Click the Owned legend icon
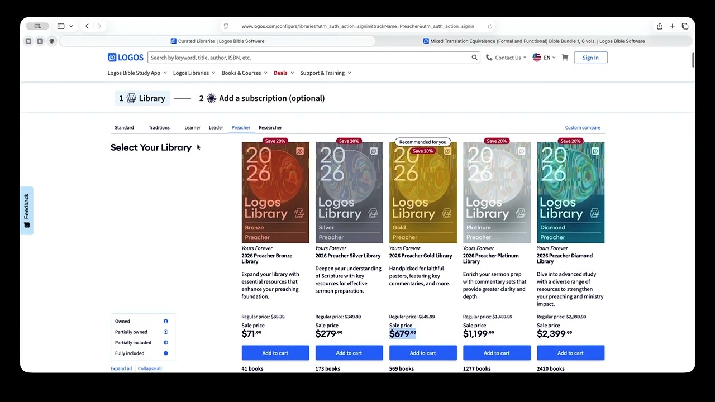 point(165,321)
